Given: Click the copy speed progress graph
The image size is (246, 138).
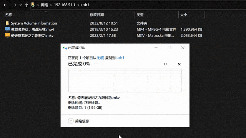Looking at the screenshot, I should click(x=125, y=80).
